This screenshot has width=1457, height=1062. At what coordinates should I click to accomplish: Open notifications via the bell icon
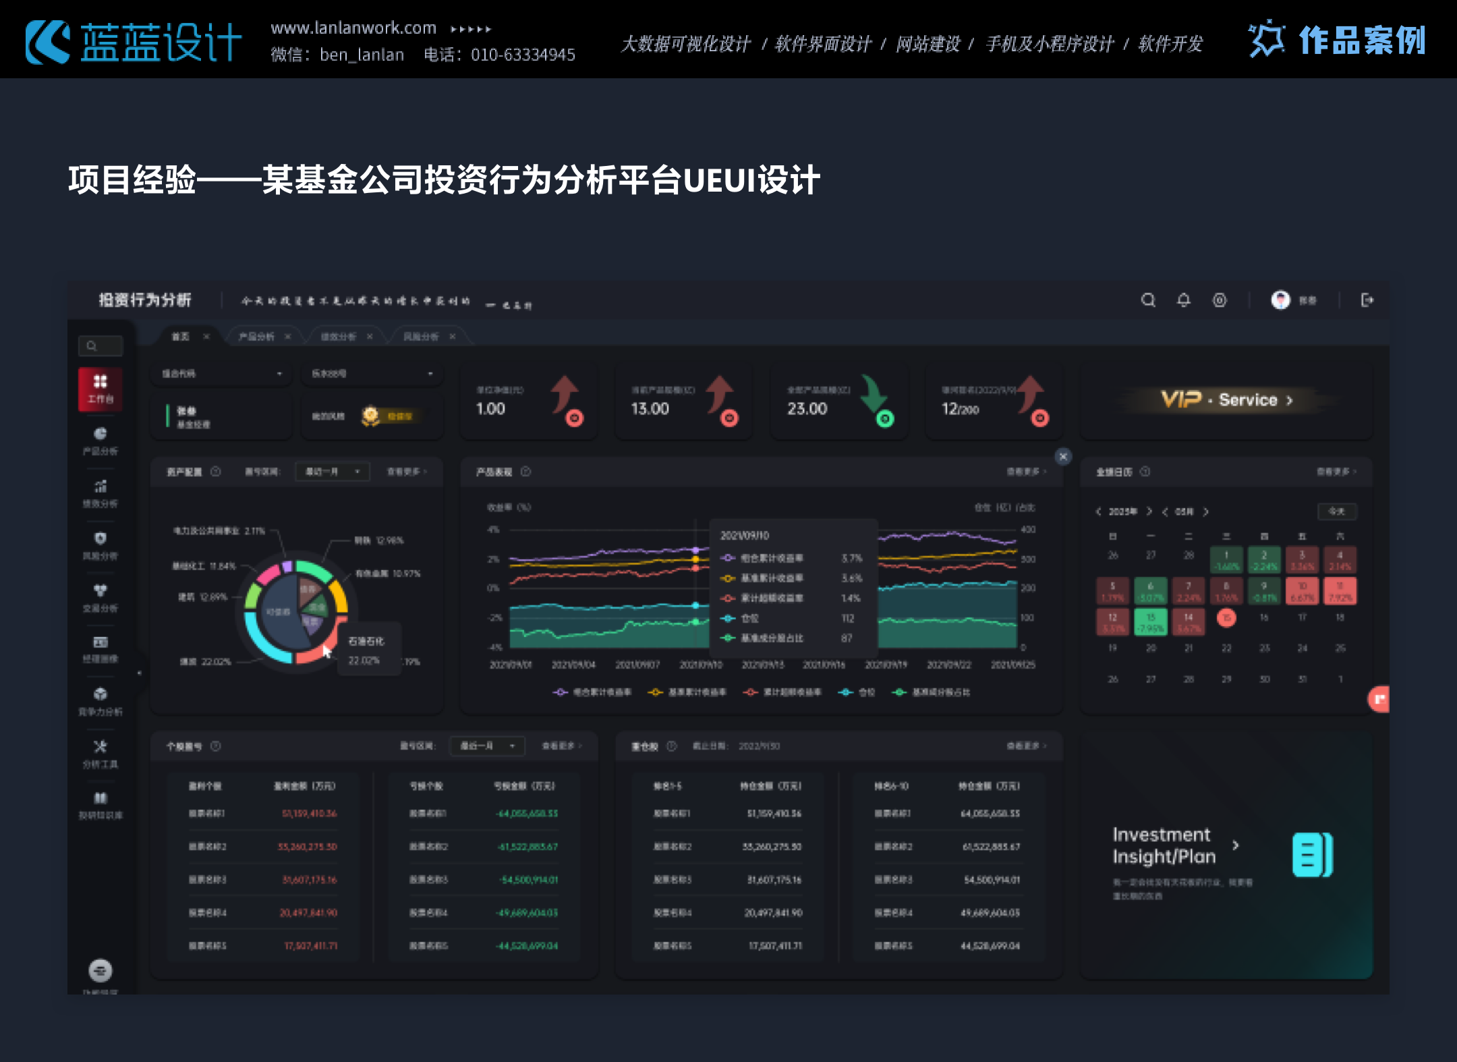pos(1184,301)
